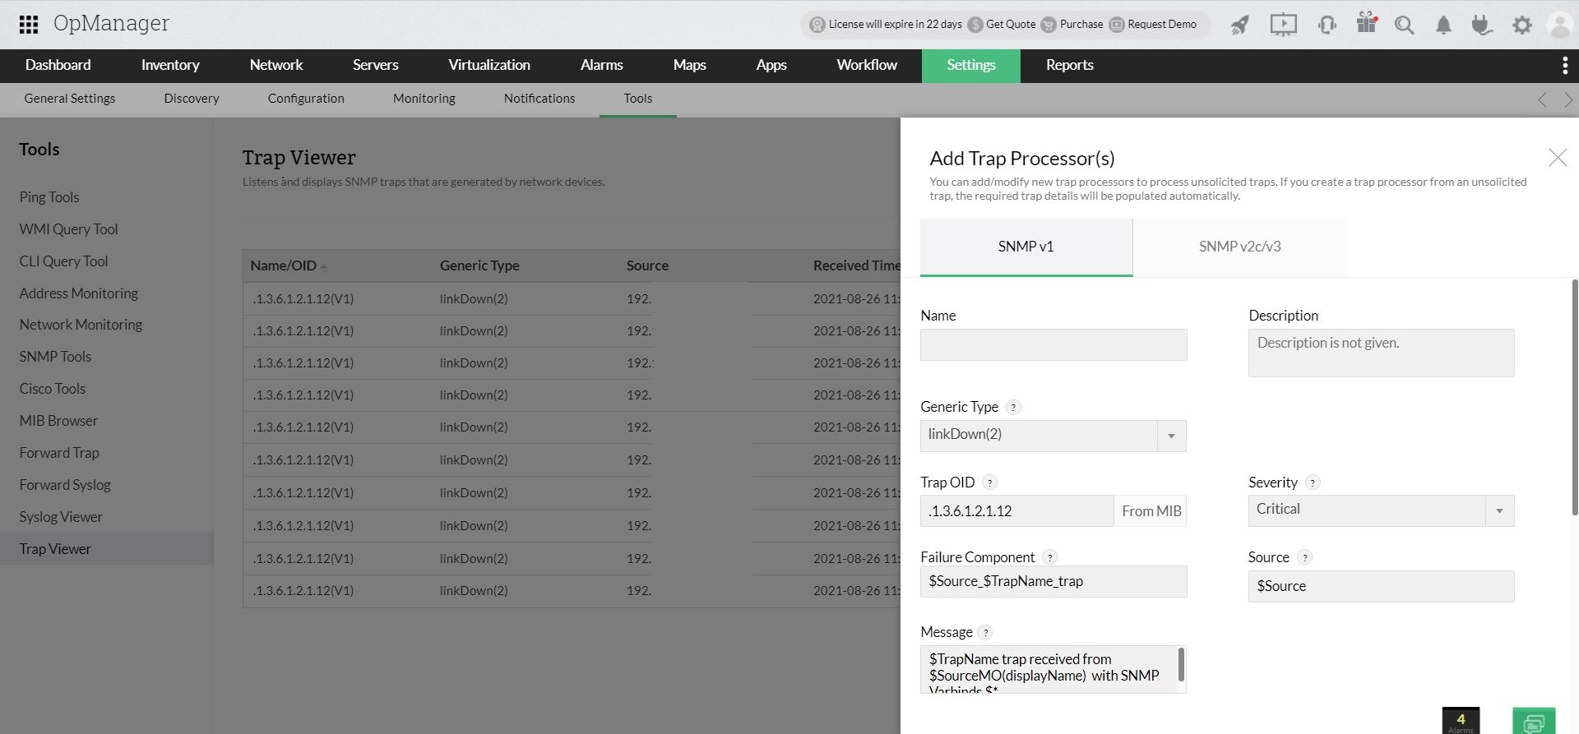Screen dimensions: 1579x734
Task: Open the Apps menu
Action: pyautogui.click(x=771, y=65)
